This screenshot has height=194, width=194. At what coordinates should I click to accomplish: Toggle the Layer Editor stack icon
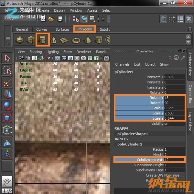point(189,19)
